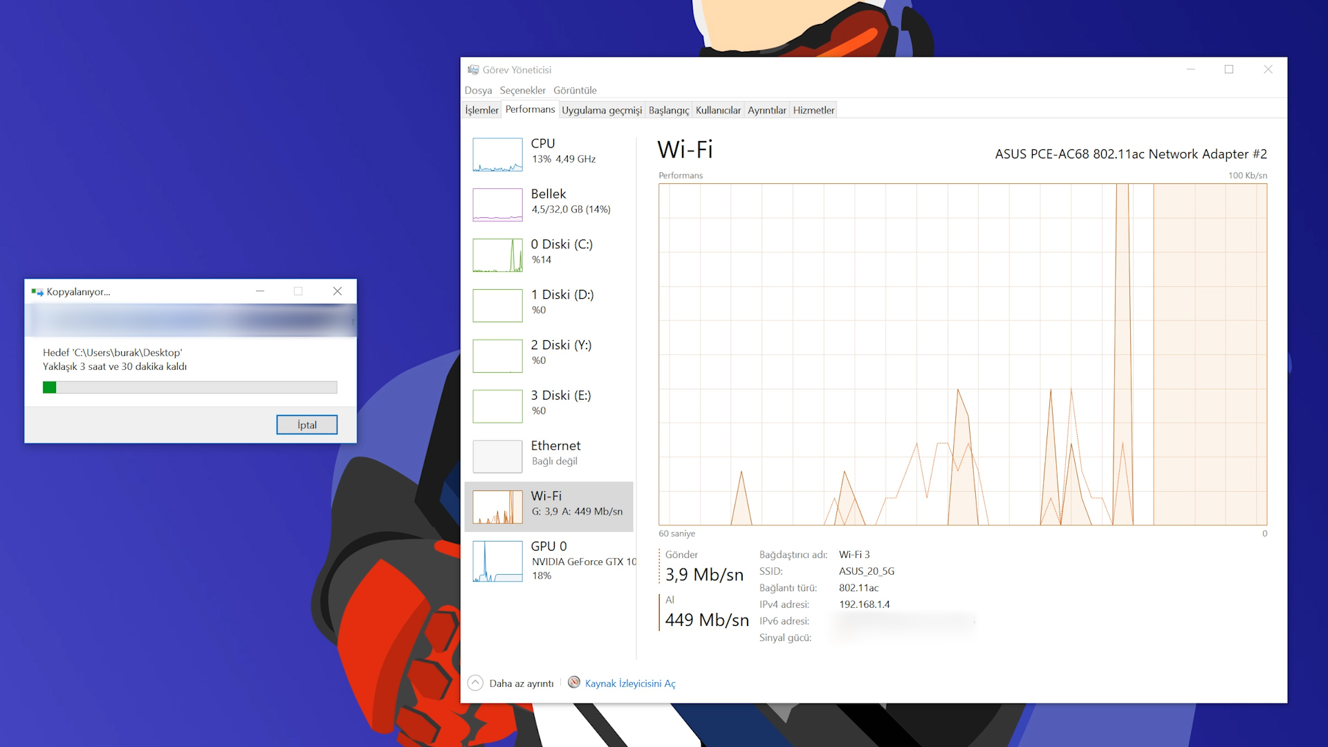1328x747 pixels.
Task: Select the Bellek mini graph thumbnail
Action: tap(497, 205)
